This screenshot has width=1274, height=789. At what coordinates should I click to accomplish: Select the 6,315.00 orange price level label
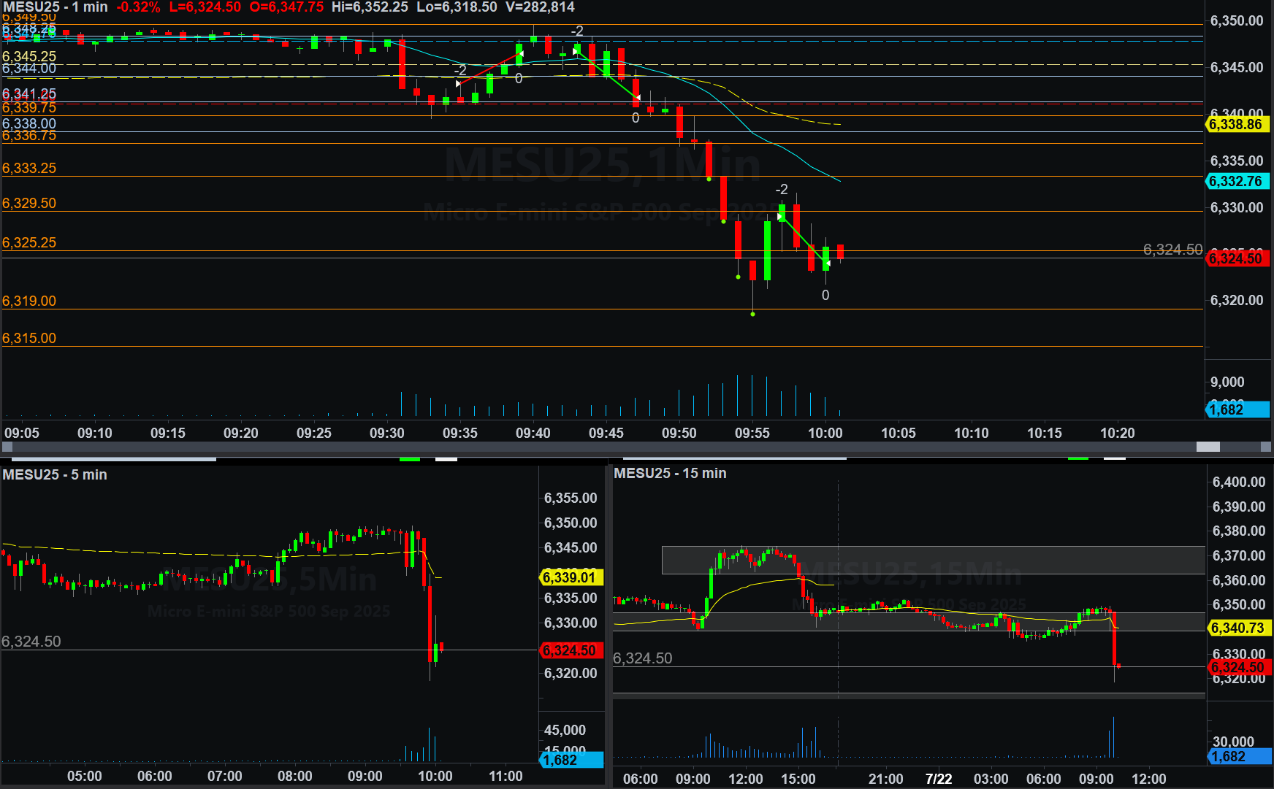(29, 338)
